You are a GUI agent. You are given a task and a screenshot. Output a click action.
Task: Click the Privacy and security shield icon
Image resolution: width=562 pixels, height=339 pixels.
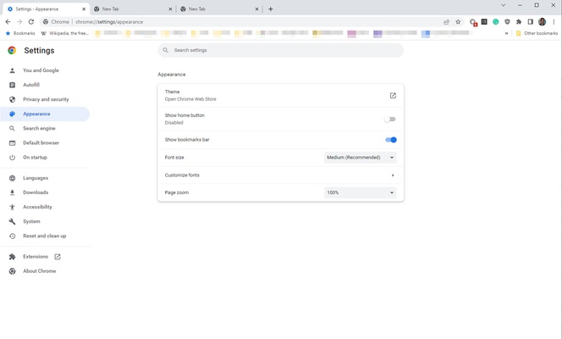[12, 99]
